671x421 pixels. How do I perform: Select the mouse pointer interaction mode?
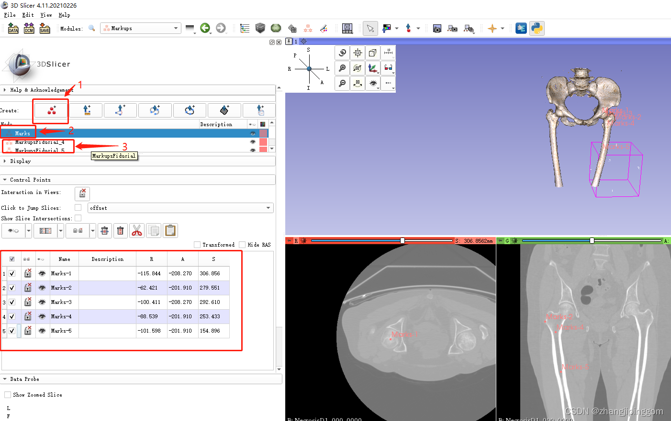click(x=370, y=28)
